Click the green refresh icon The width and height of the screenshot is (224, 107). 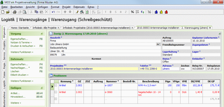[x=87, y=12]
